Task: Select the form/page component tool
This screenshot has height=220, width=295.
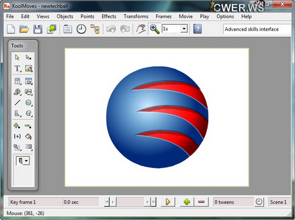Action: [17, 82]
